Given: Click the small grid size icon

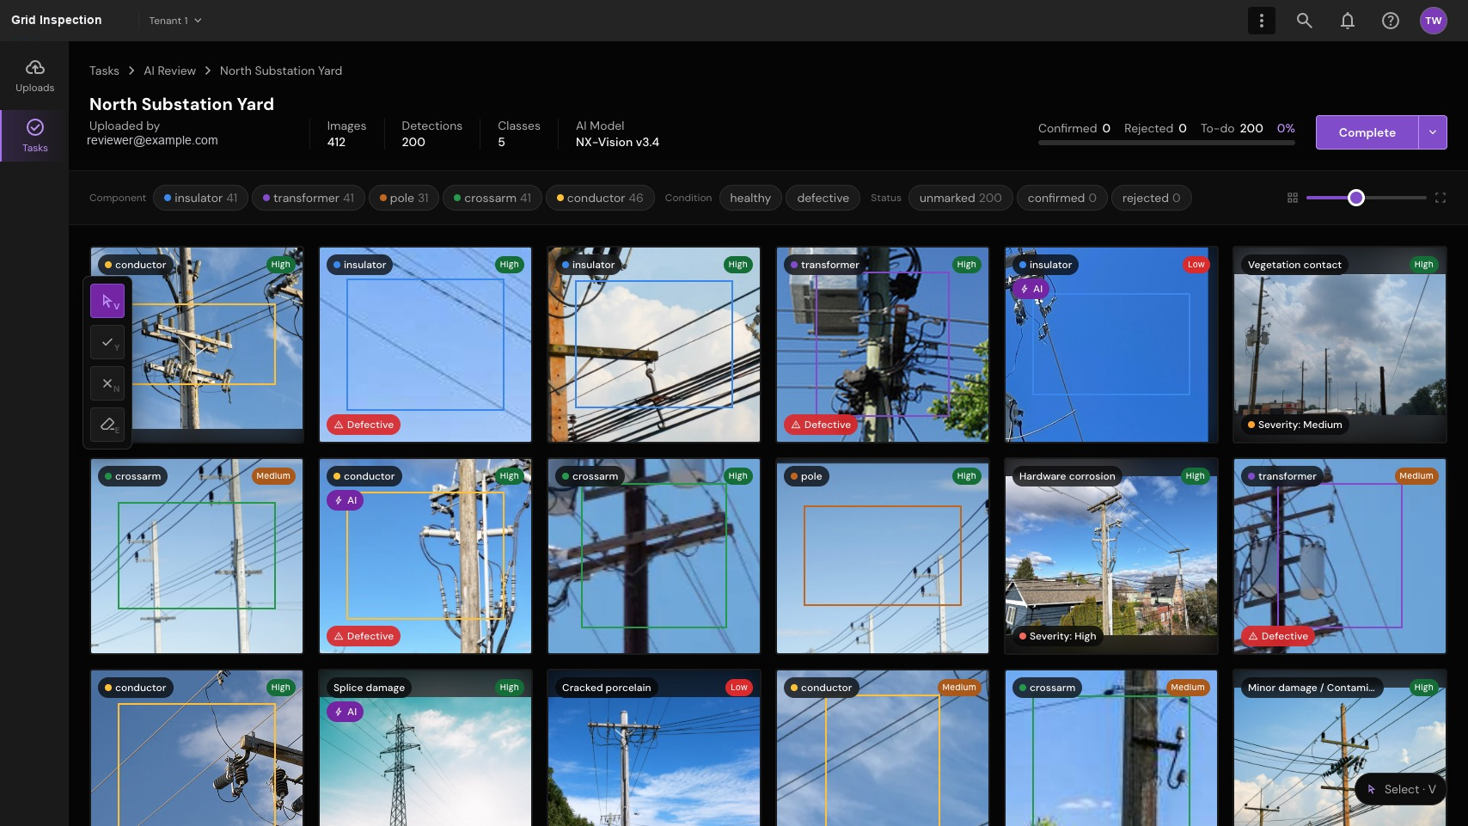Looking at the screenshot, I should 1292,198.
